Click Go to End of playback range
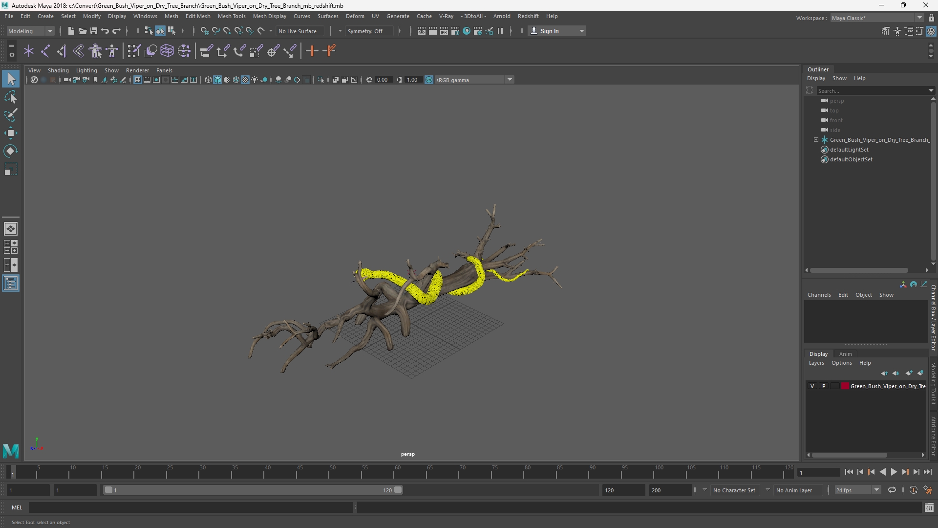The height and width of the screenshot is (528, 938). pos(927,472)
